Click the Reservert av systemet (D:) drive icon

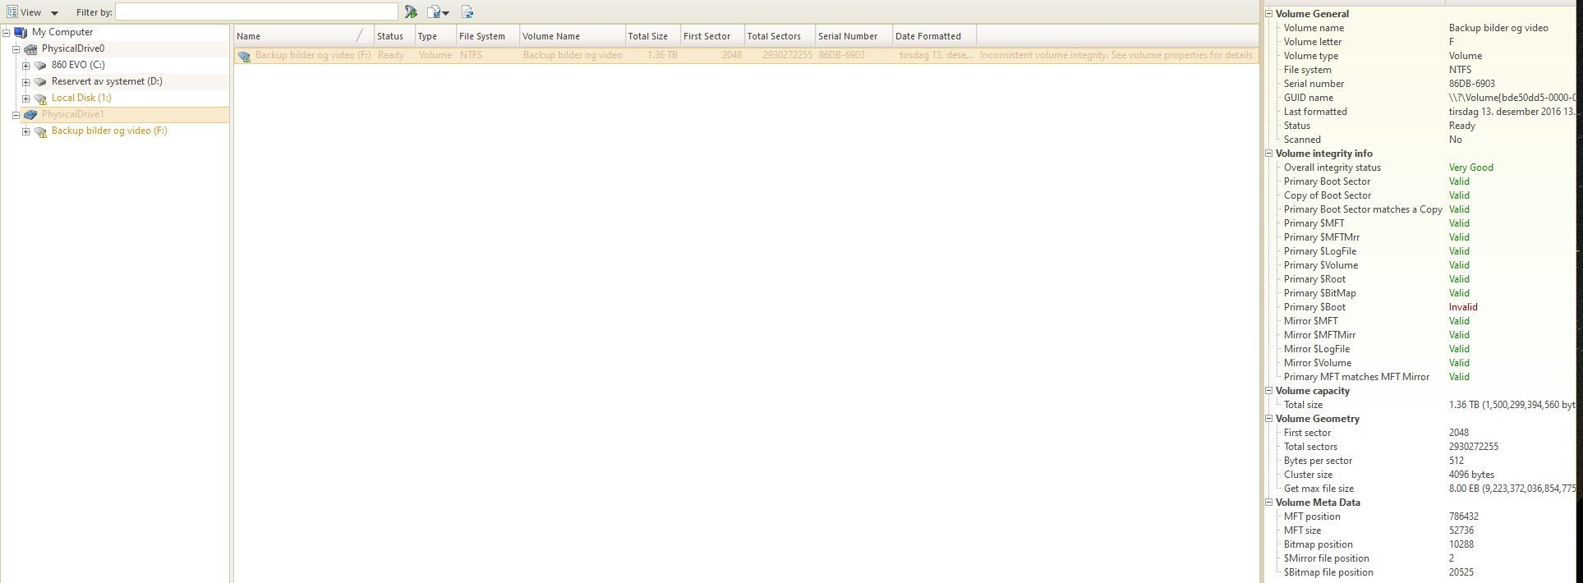[x=40, y=82]
